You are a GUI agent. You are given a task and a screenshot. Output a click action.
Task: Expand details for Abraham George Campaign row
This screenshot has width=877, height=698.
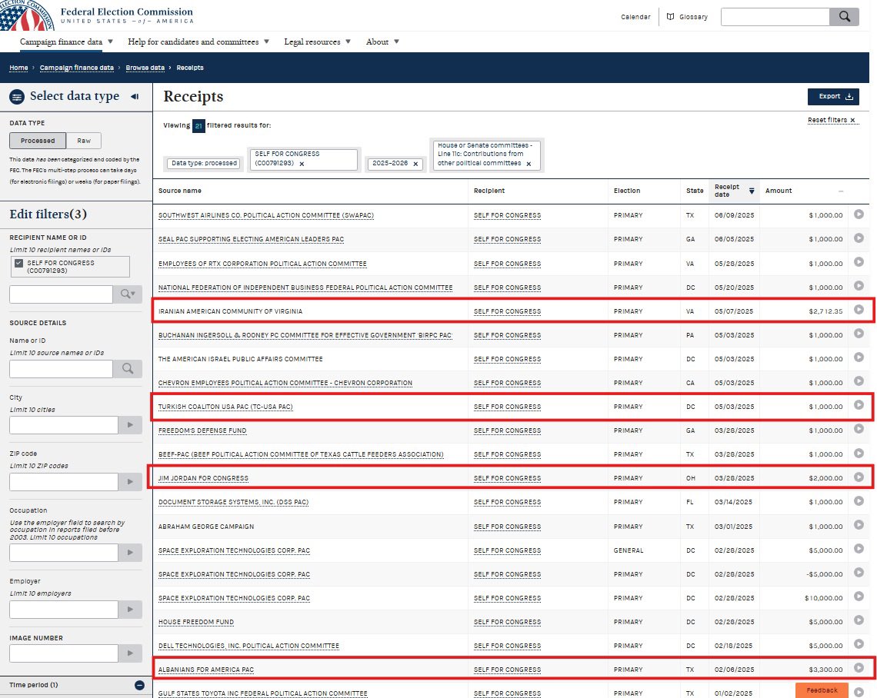click(x=859, y=525)
